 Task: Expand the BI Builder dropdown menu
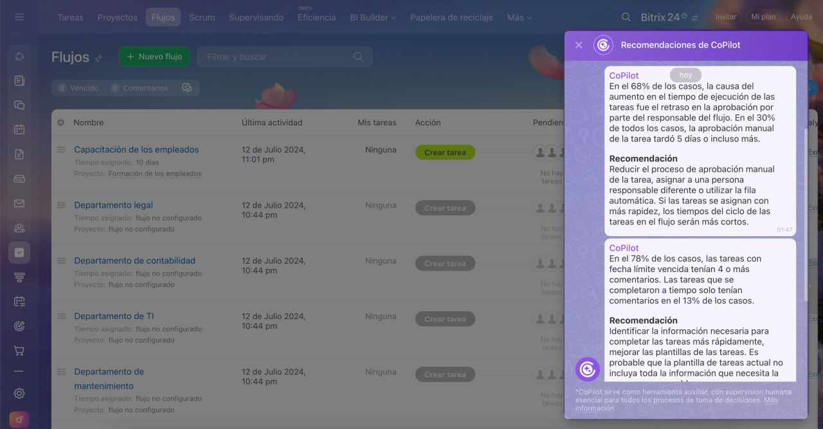pyautogui.click(x=372, y=17)
